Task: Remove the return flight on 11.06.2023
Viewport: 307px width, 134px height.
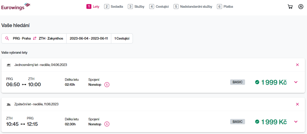Action: coord(297,104)
